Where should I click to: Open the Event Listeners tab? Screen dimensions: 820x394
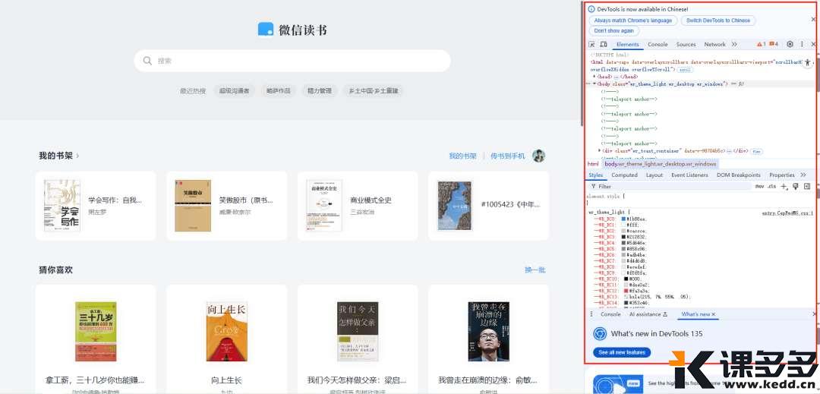tap(689, 175)
